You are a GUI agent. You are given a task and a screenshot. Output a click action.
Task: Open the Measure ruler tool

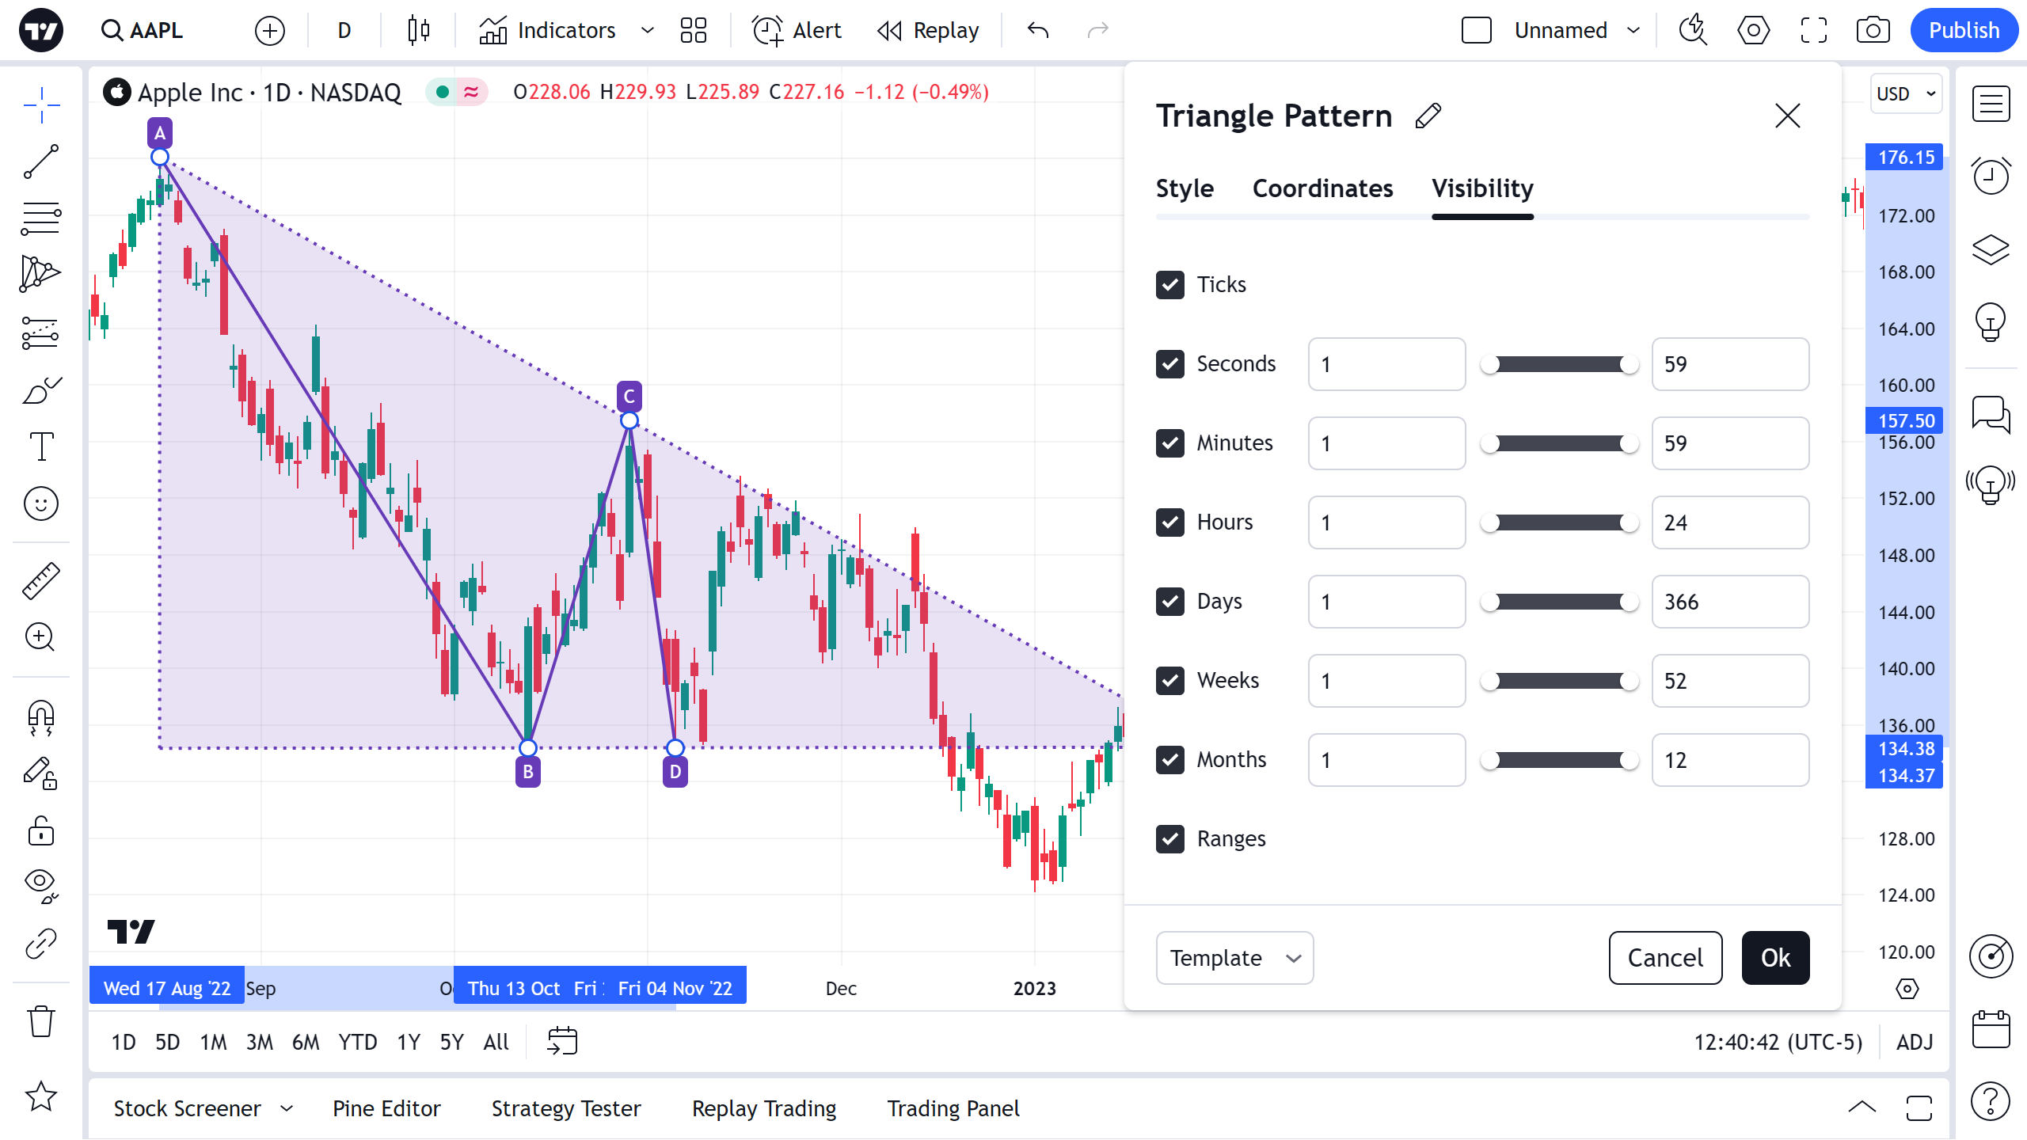tap(40, 580)
